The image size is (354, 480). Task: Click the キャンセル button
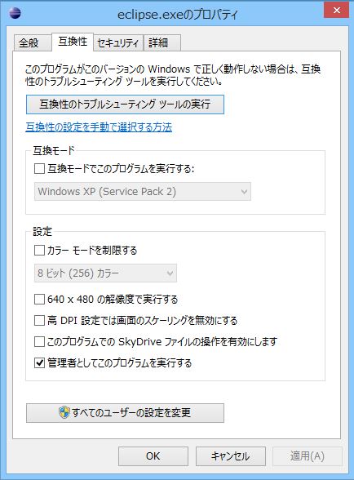[x=230, y=456]
